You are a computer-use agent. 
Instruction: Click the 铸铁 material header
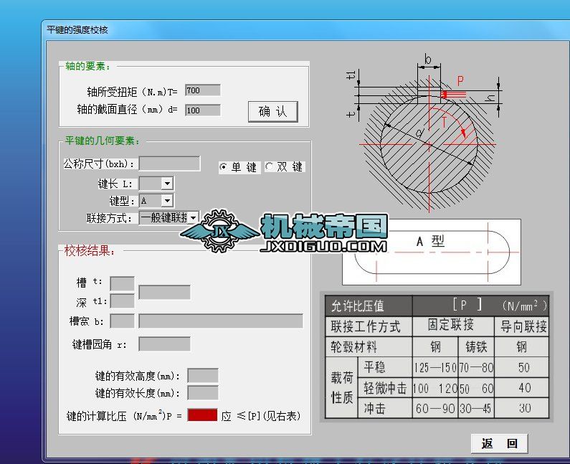click(476, 346)
